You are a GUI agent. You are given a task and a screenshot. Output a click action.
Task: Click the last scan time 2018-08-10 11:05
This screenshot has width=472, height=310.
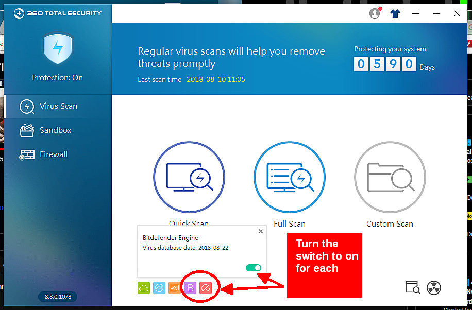pos(216,79)
